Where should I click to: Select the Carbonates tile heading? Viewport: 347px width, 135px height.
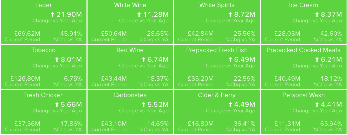point(130,95)
